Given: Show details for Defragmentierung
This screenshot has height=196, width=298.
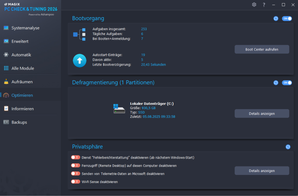Looking at the screenshot, I should tap(262, 114).
